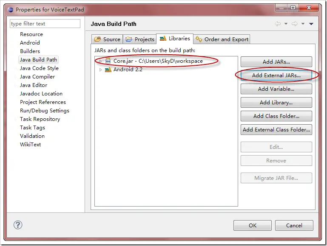Go forward with right arrow icon
This screenshot has width=327, height=246.
[x=294, y=24]
